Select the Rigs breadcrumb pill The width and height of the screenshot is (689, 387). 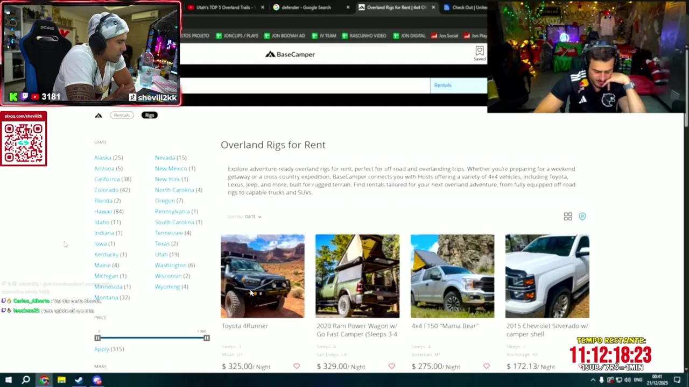[x=150, y=115]
